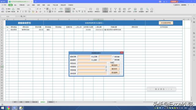Click the Find magnifier icon in ribbon
This screenshot has width=196, height=110.
(147, 9)
